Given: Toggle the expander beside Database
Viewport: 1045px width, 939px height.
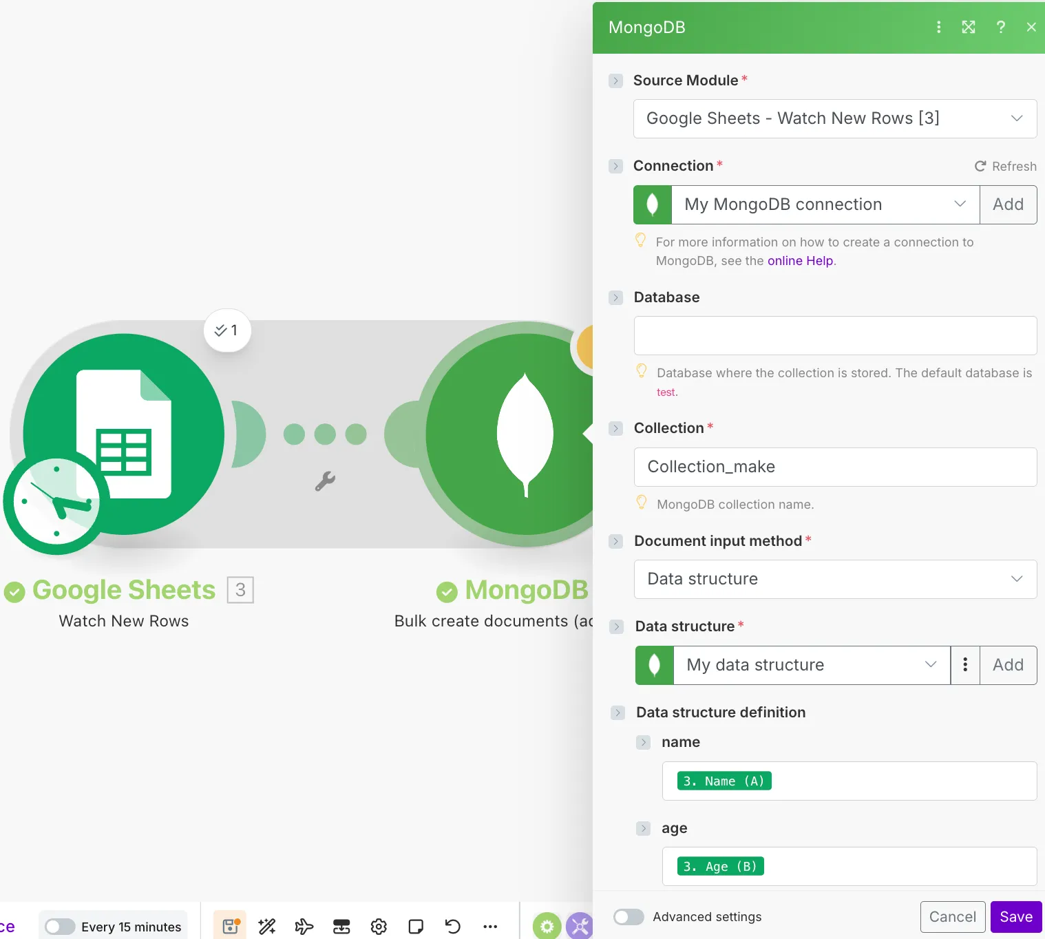Looking at the screenshot, I should pos(615,297).
